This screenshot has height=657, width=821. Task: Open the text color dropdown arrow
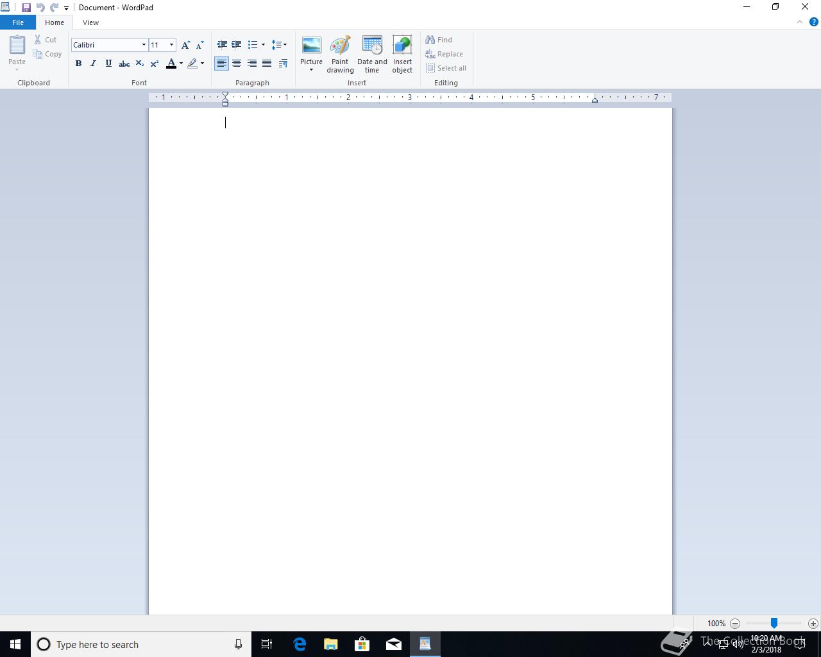click(x=181, y=64)
